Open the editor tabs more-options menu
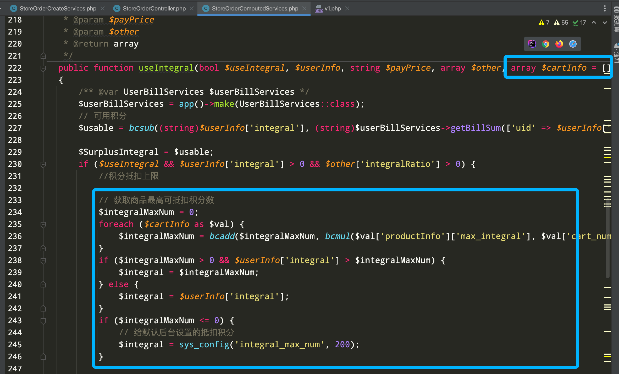Image resolution: width=619 pixels, height=374 pixels. point(605,8)
